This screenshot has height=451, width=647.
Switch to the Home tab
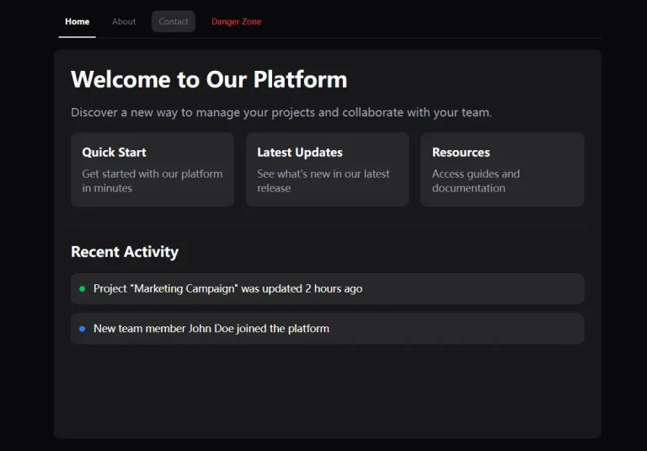click(x=77, y=22)
